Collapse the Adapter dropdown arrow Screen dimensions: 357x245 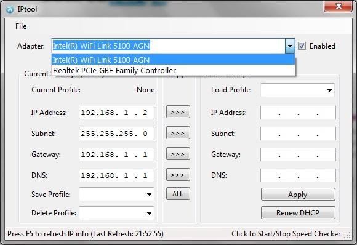click(x=290, y=46)
